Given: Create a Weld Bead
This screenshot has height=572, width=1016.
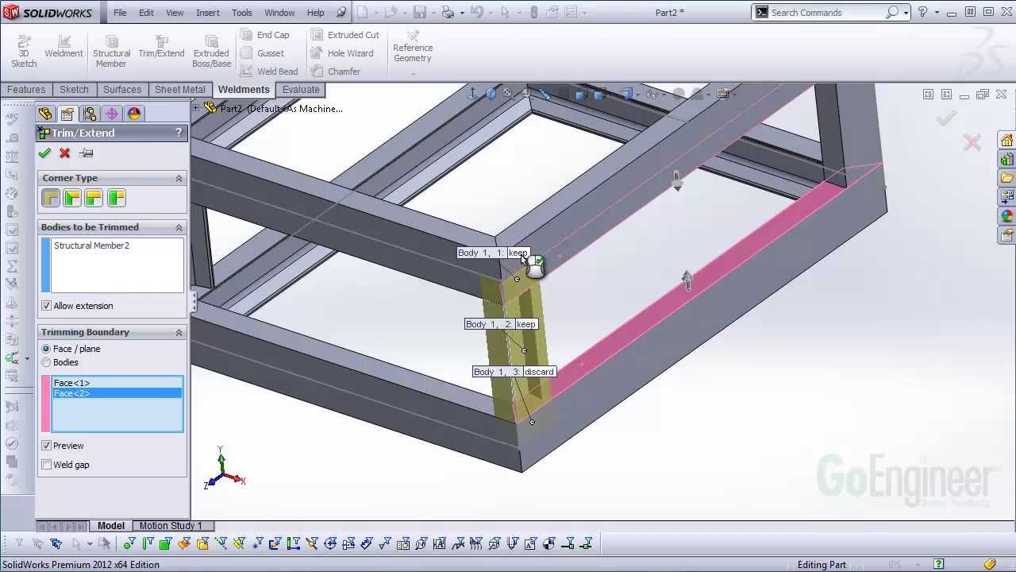Looking at the screenshot, I should click(x=268, y=71).
